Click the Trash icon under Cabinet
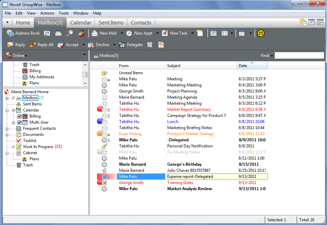Viewport: 327px width, 225px height. tap(19, 165)
